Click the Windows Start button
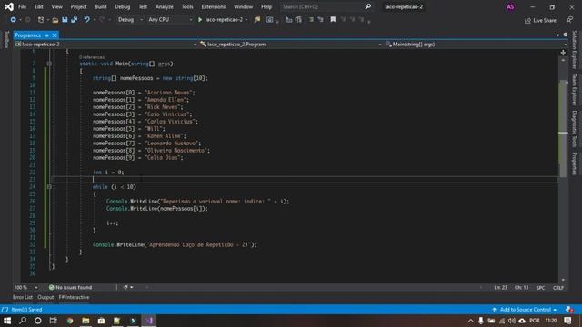582x327 pixels. click(7, 321)
